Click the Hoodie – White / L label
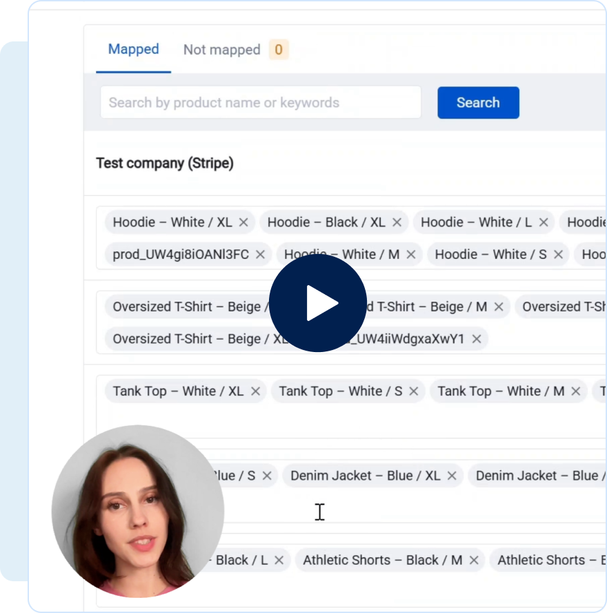 [x=476, y=222]
